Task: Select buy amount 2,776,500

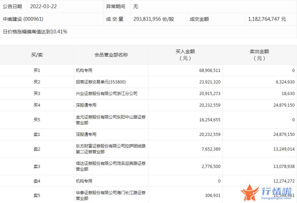Action: [x=211, y=167]
